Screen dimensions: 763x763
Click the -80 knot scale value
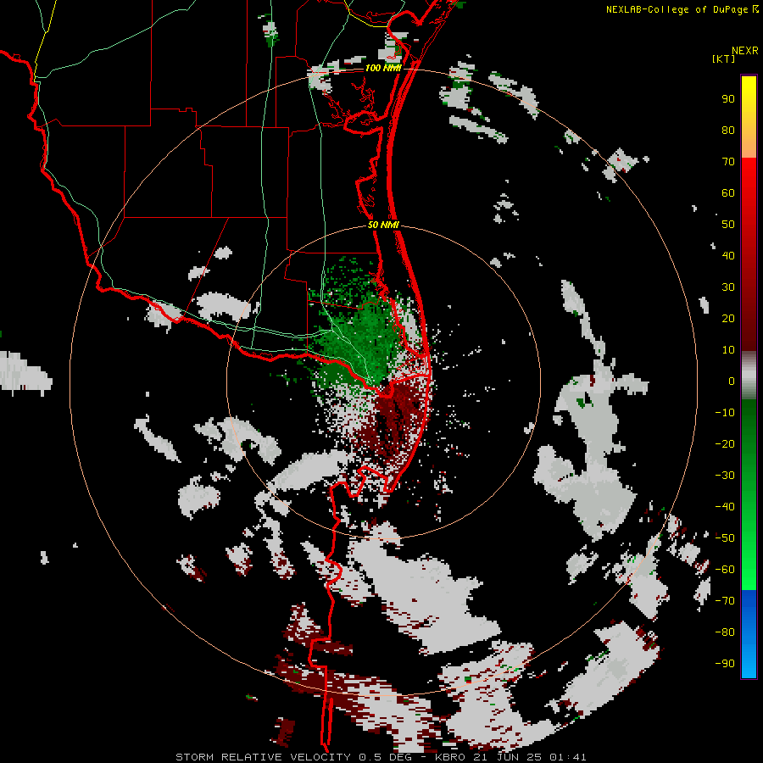(x=725, y=632)
